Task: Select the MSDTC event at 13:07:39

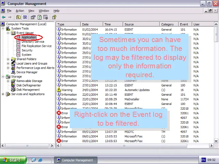Action: tap(135, 132)
